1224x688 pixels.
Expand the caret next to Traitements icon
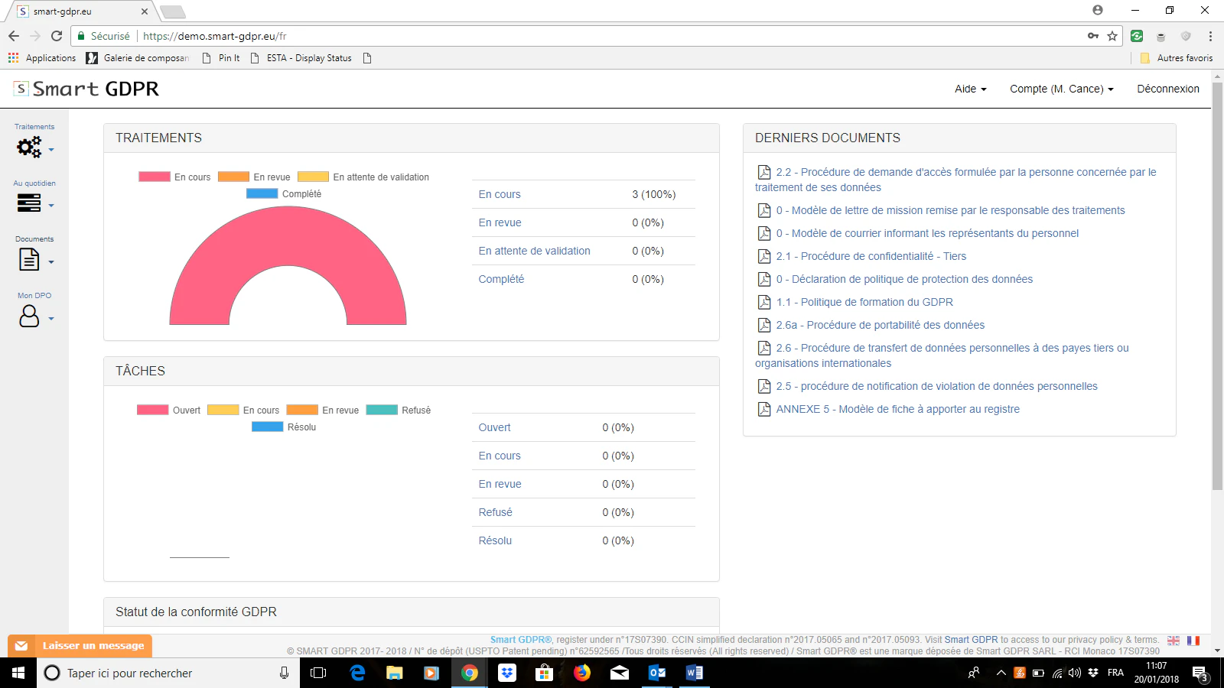(x=51, y=150)
